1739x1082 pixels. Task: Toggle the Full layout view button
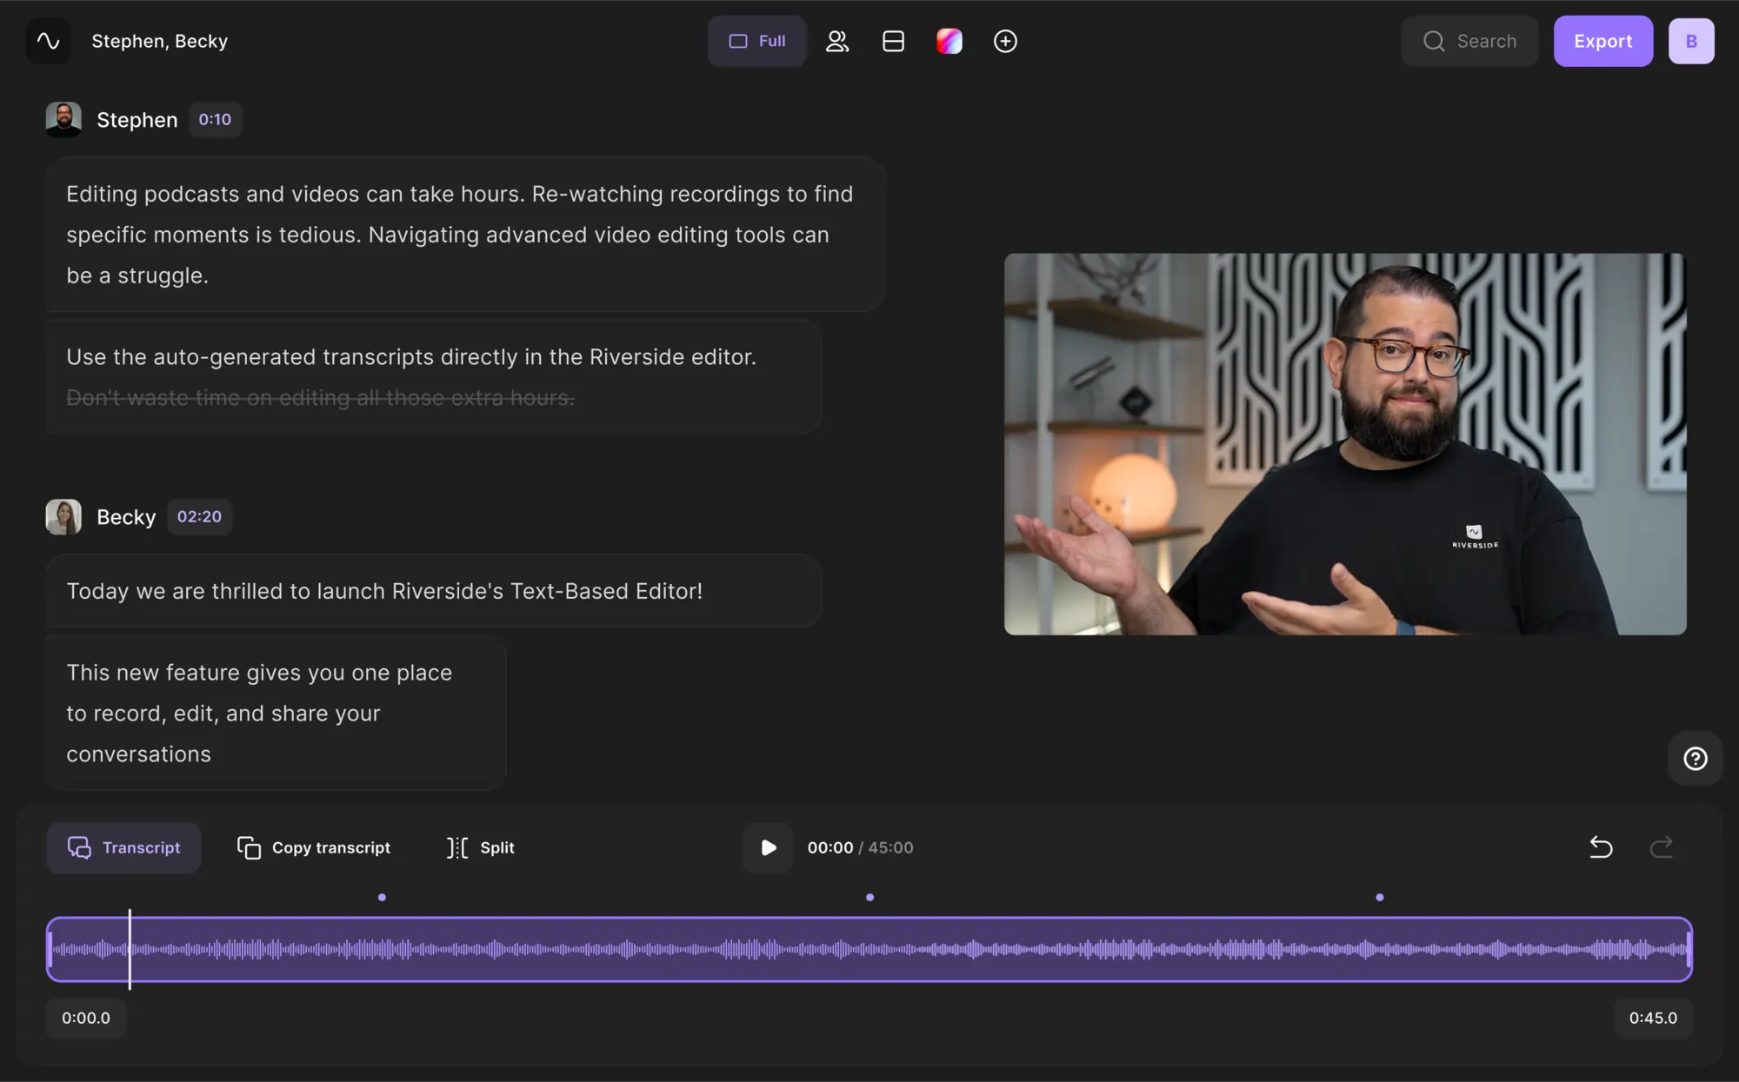pyautogui.click(x=756, y=40)
